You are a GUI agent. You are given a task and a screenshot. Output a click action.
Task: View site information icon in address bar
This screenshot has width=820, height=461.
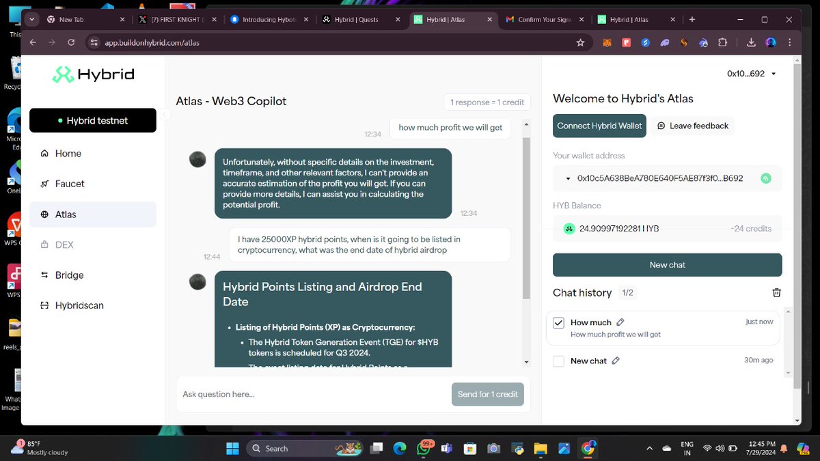(x=94, y=42)
